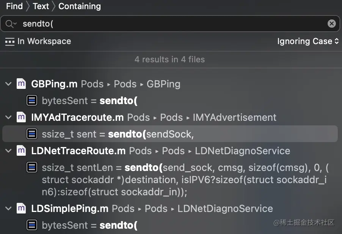The width and height of the screenshot is (342, 234).
Task: Click the In Workspace scope button
Action: tap(44, 41)
